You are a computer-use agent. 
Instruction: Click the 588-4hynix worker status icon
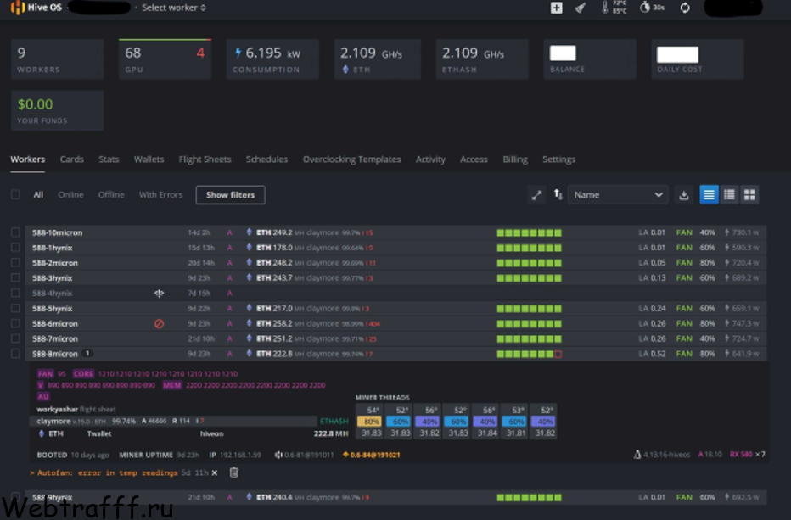click(159, 293)
